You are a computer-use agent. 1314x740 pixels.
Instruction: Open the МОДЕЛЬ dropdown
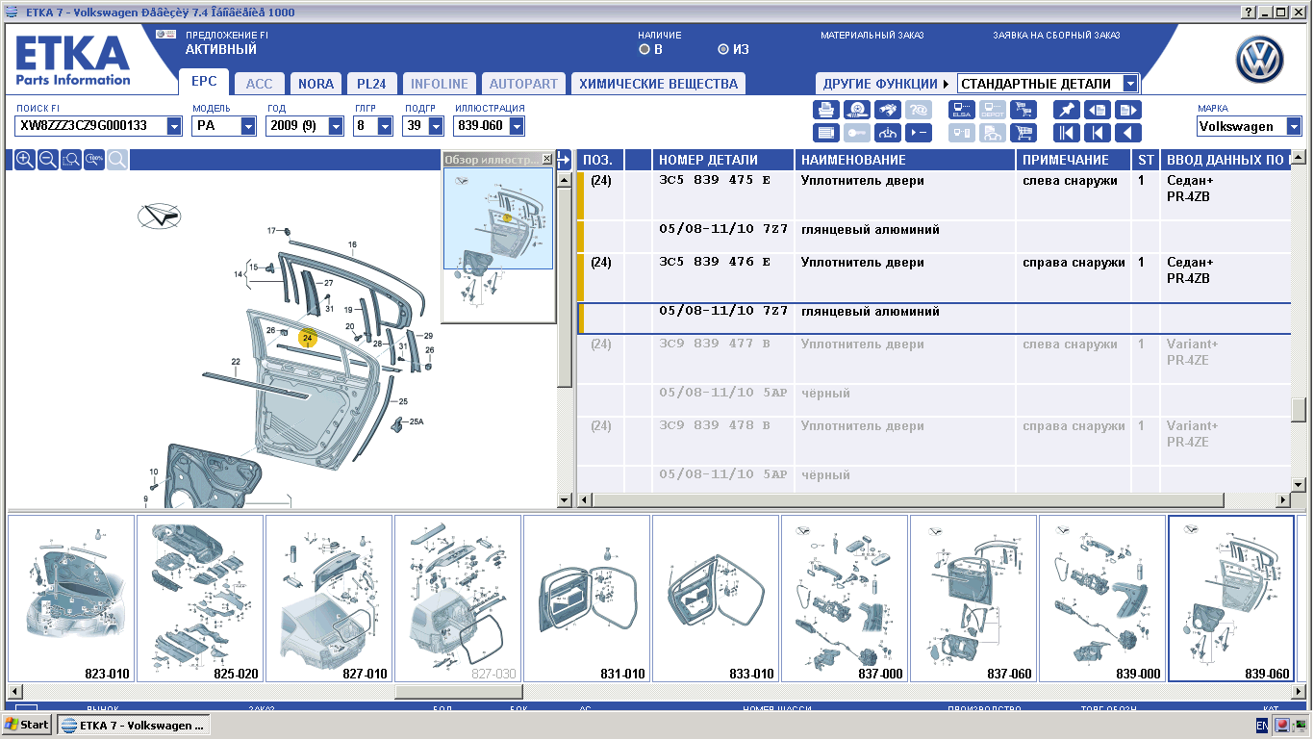[248, 126]
